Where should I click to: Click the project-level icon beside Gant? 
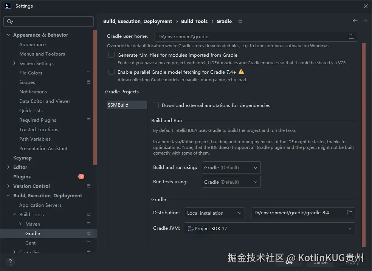coord(89,243)
